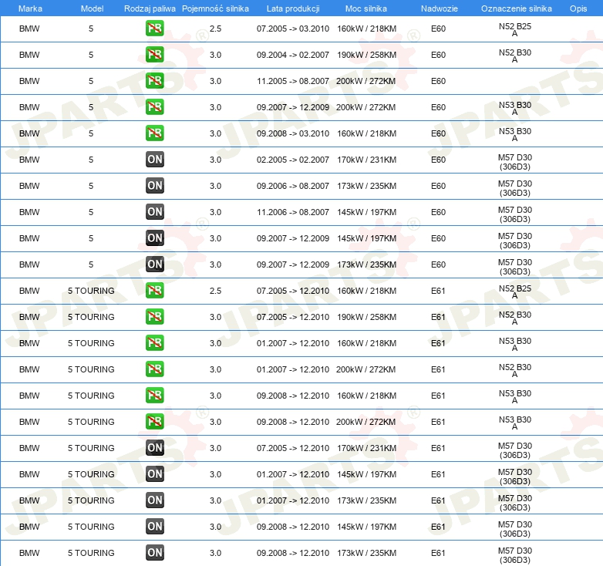
Task: Click the Model column header
Action: click(92, 8)
